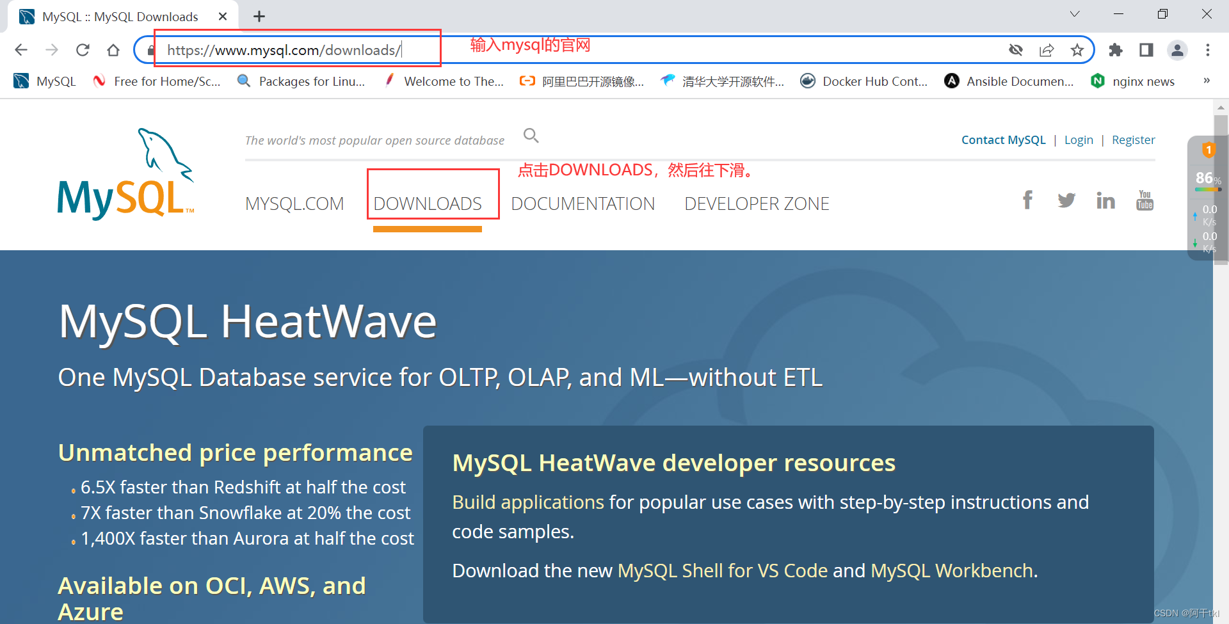1229x624 pixels.
Task: Click the Register link
Action: (1133, 140)
